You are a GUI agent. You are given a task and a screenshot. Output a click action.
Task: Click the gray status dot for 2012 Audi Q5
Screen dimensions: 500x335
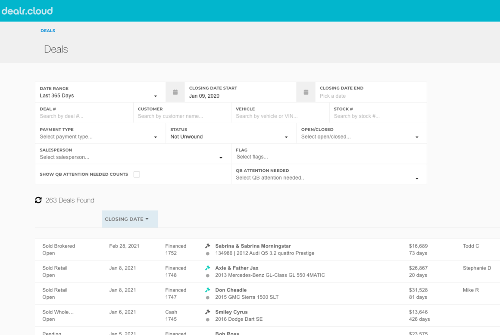tap(208, 254)
